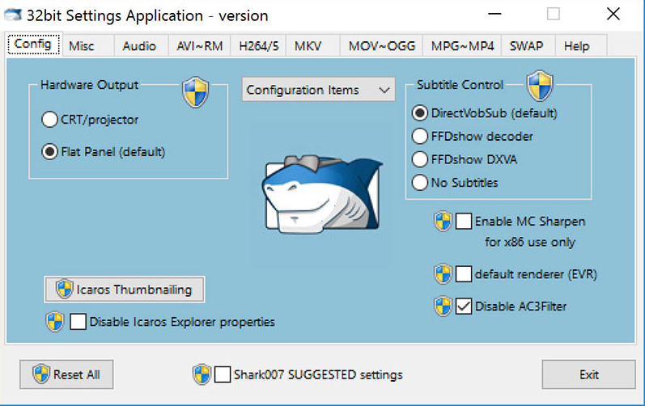Click the Icaros Thumbnailing button

125,290
